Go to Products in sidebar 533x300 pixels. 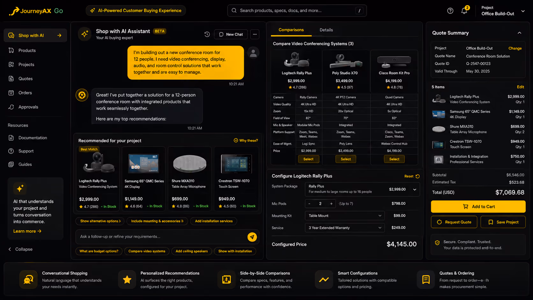(27, 50)
